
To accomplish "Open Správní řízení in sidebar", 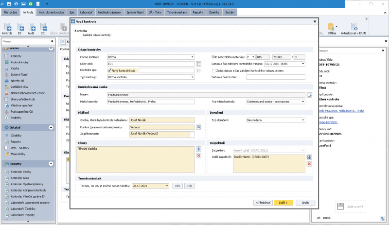I will [x=19, y=75].
